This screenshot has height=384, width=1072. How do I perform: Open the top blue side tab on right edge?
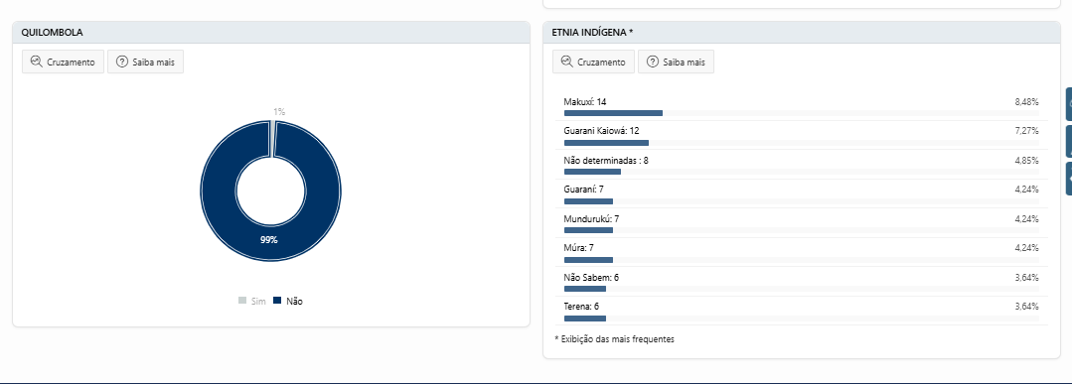[x=1069, y=104]
